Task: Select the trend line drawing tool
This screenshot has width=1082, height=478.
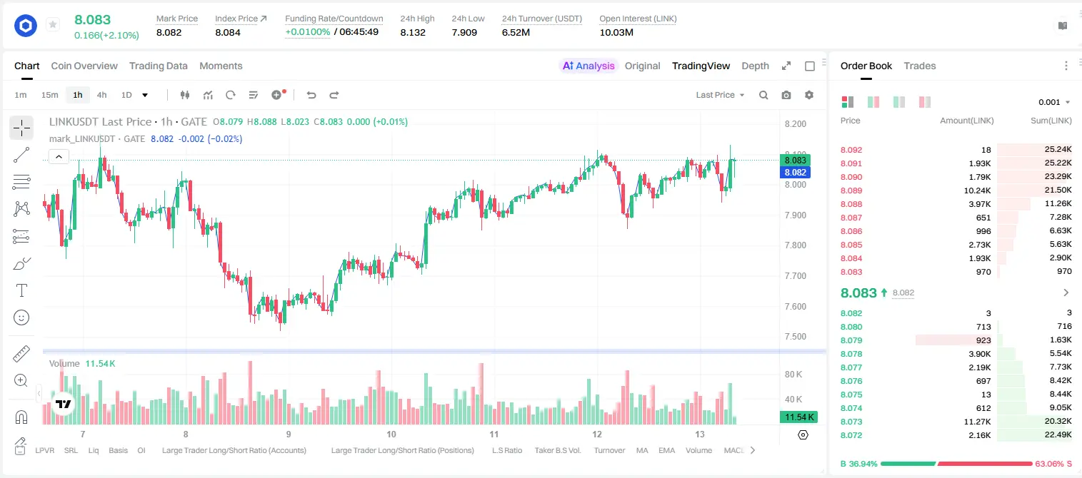Action: 21,155
